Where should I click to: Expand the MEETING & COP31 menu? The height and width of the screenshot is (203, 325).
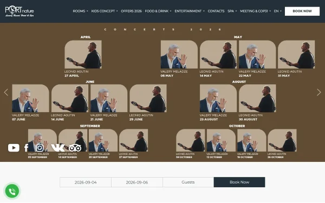[255, 11]
